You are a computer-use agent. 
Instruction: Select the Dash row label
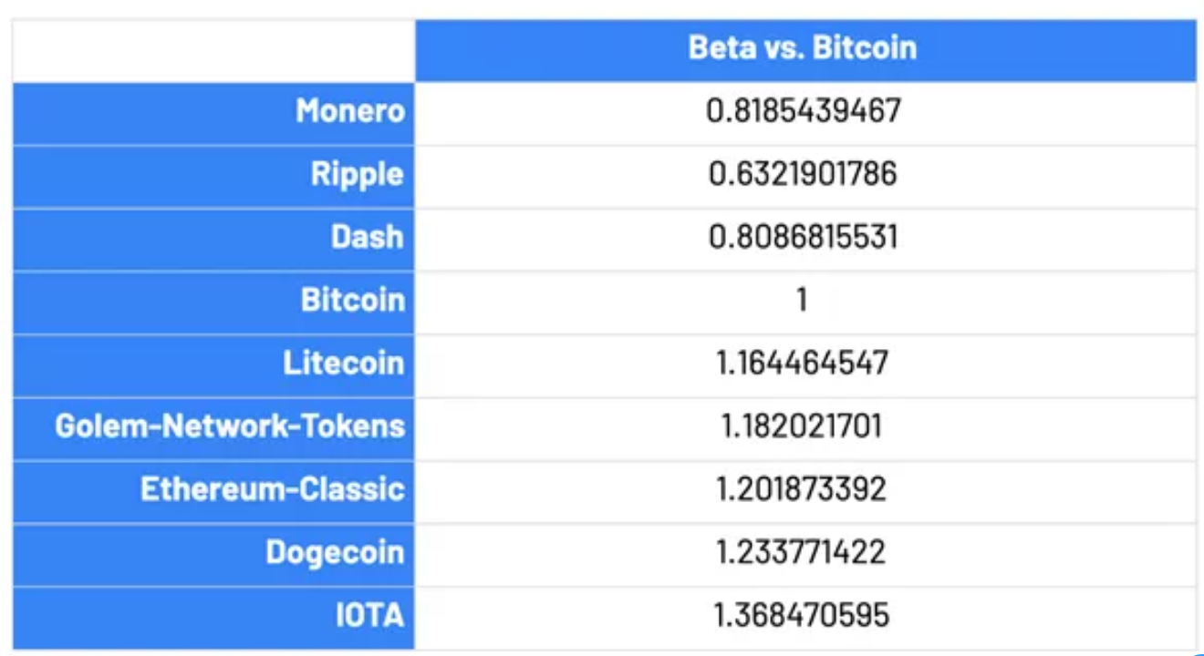[367, 237]
